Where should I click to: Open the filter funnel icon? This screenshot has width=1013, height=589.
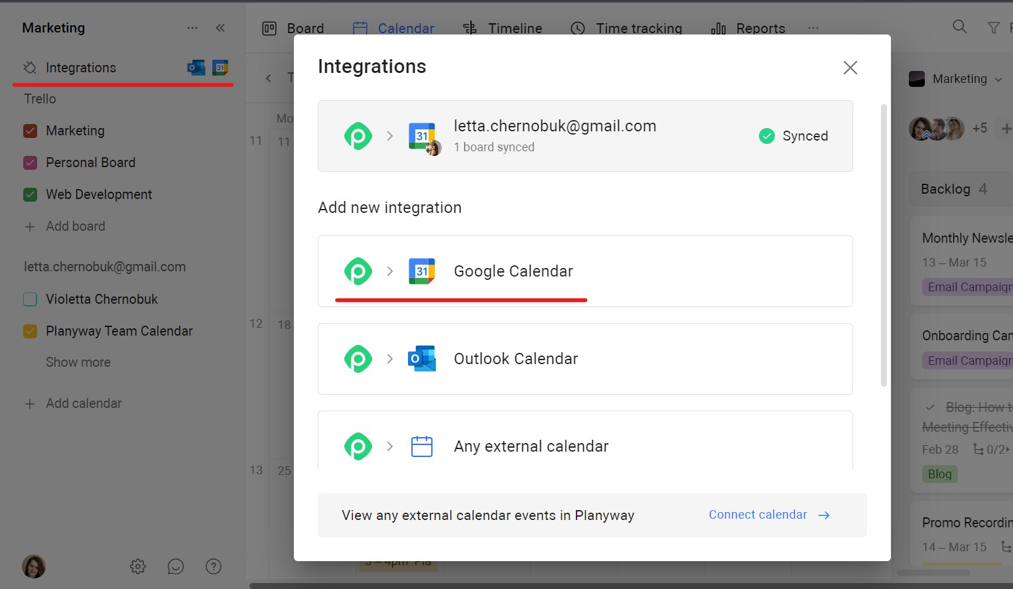pyautogui.click(x=993, y=28)
